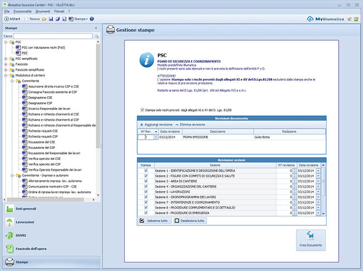Click the open folder toolbar icon

click(45, 19)
